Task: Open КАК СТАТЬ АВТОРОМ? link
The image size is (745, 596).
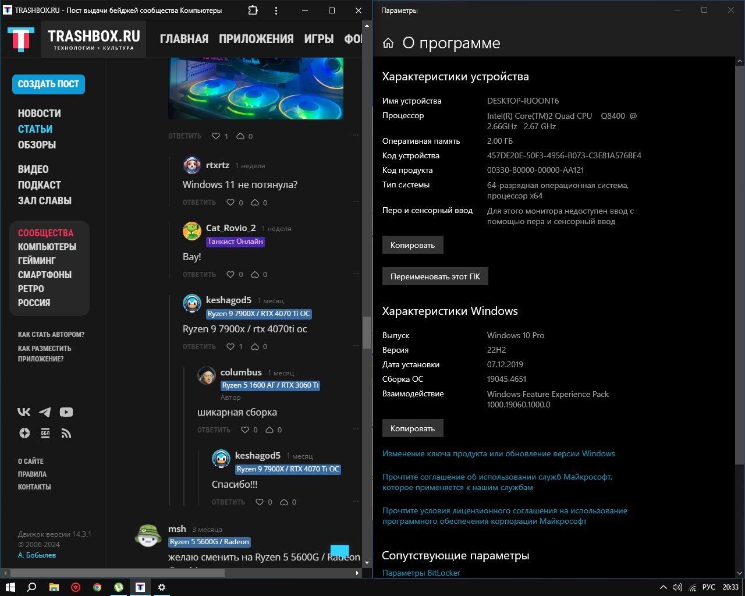Action: pyautogui.click(x=51, y=335)
